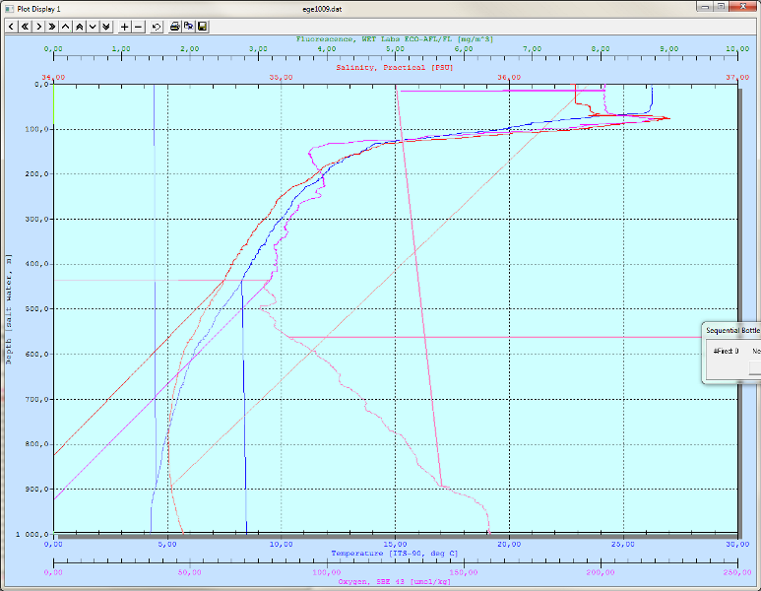
Task: Click the single up arrow pan button
Action: (66, 27)
